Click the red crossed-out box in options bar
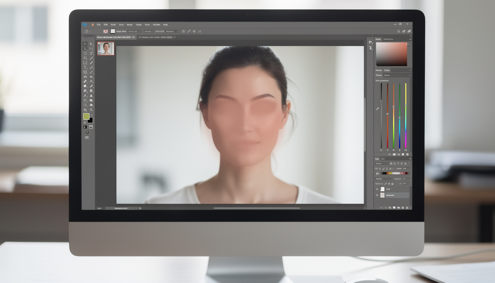 pos(106,31)
